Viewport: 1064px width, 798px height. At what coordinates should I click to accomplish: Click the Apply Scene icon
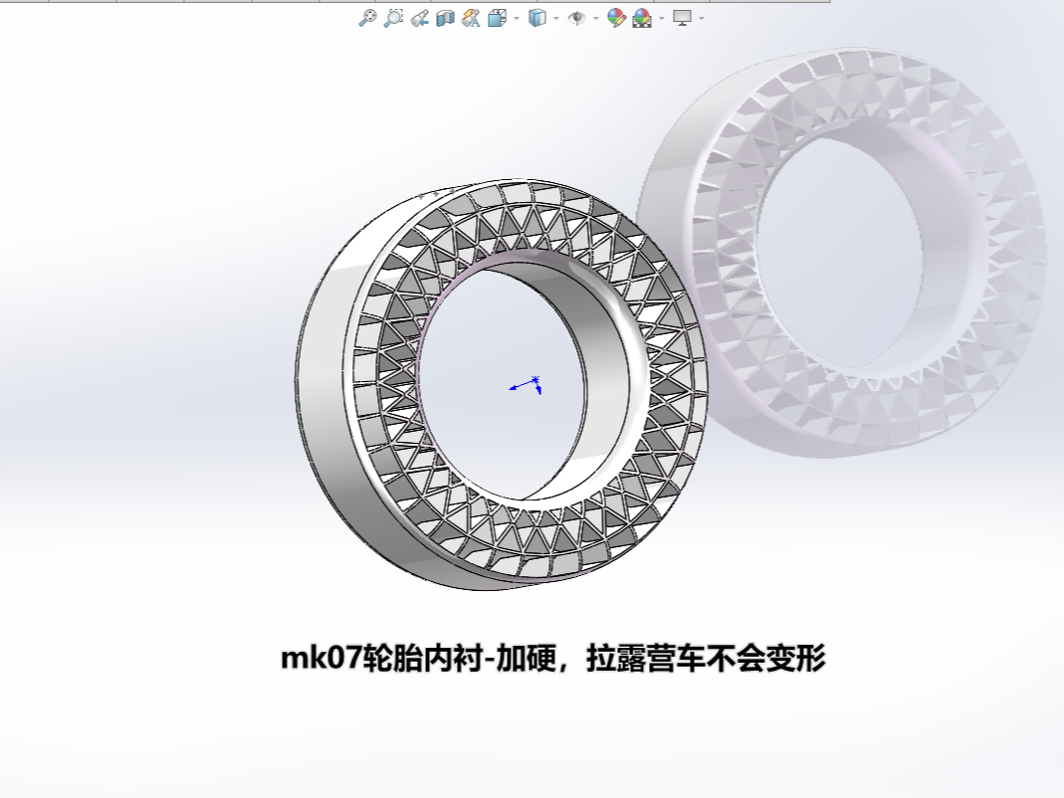click(642, 18)
